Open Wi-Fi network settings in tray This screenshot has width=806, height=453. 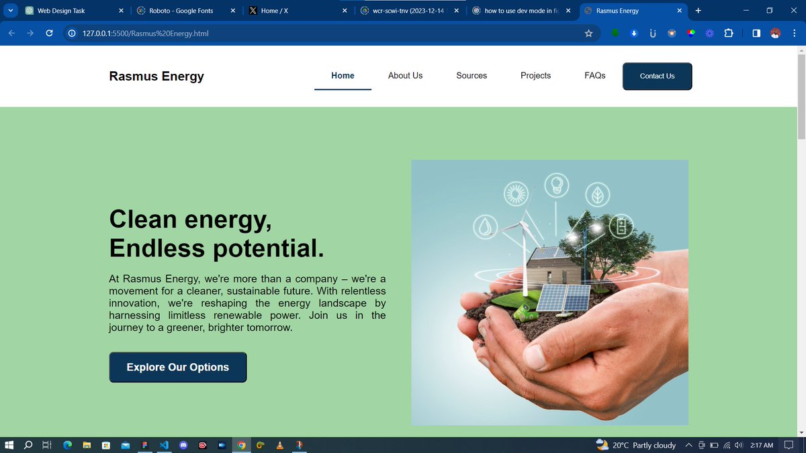[727, 445]
